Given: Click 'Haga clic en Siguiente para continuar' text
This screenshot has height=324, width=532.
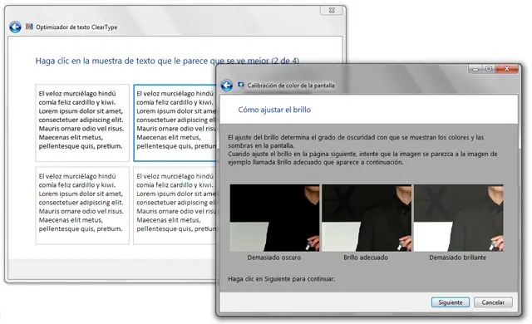Looking at the screenshot, I should click(x=281, y=279).
